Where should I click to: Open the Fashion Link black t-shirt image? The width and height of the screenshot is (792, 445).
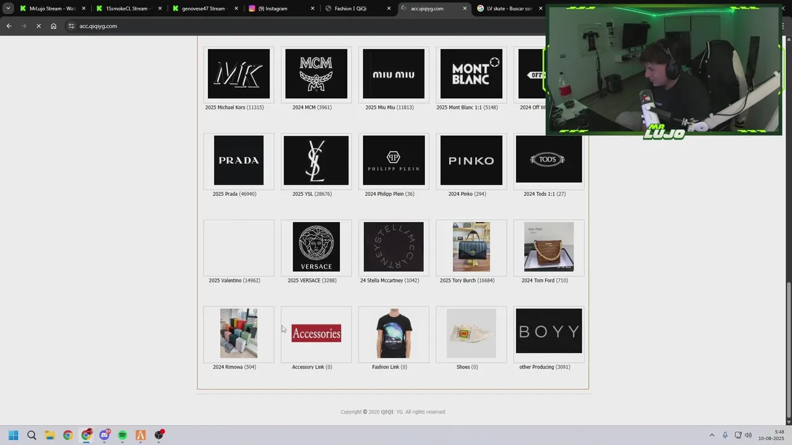394,333
